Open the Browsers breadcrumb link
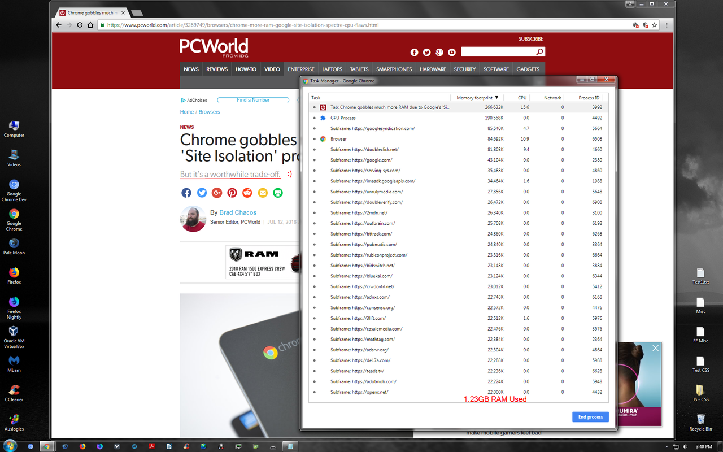Screen dimensions: 723x452 pyautogui.click(x=209, y=112)
